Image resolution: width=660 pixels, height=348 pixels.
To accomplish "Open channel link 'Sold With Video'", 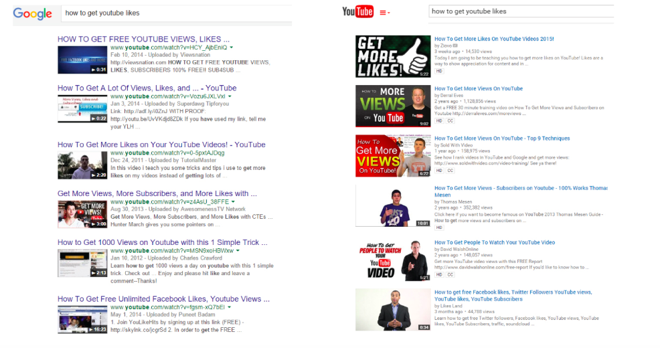I will click(x=457, y=145).
